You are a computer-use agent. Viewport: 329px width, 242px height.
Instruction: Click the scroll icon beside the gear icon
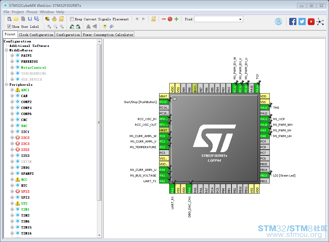[x=61, y=19]
